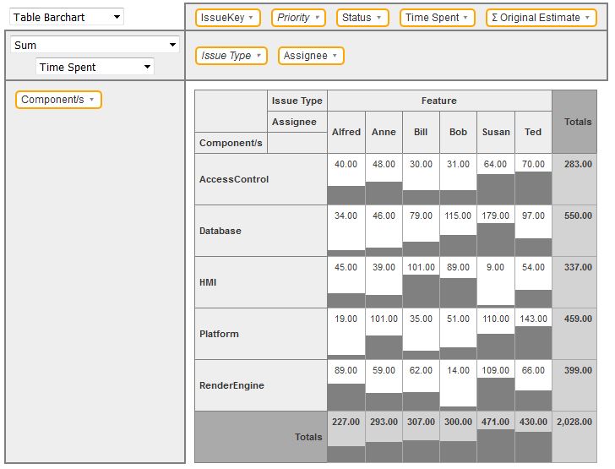Click the Issue Type filter arrow
Screen dimensions: 615x469
[259, 56]
